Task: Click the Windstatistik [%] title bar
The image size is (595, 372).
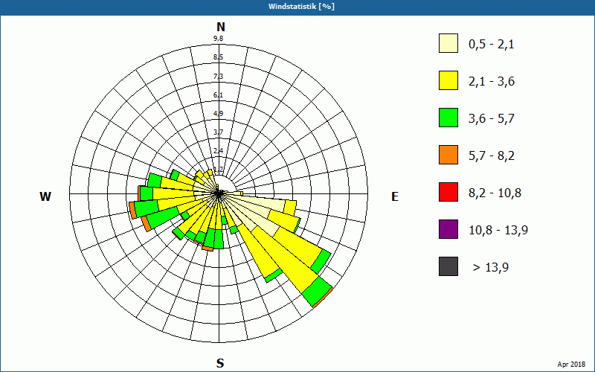Action: [297, 7]
